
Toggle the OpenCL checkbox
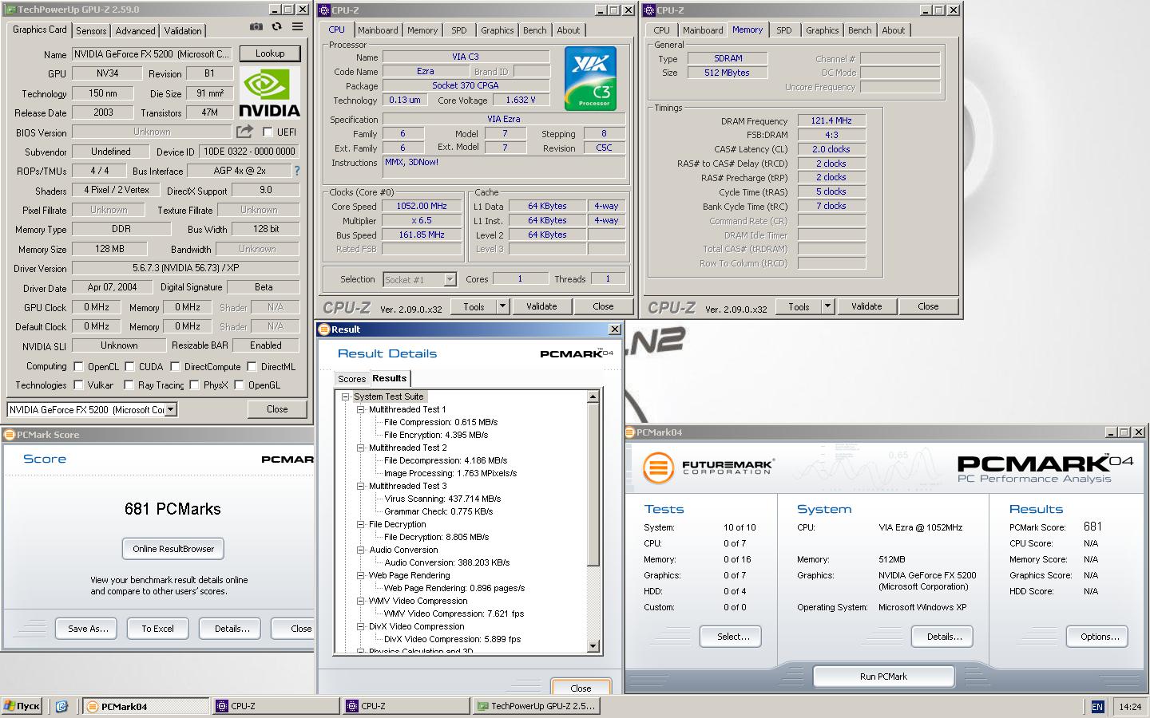point(78,367)
